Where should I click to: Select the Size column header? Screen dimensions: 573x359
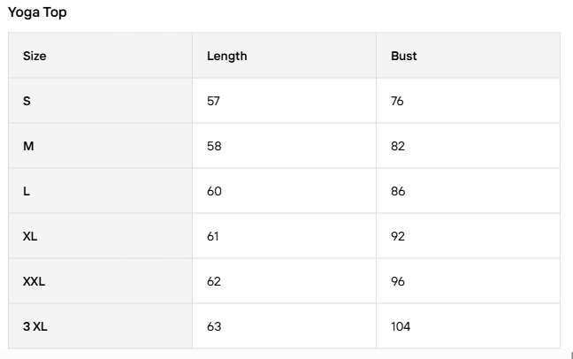click(x=34, y=56)
